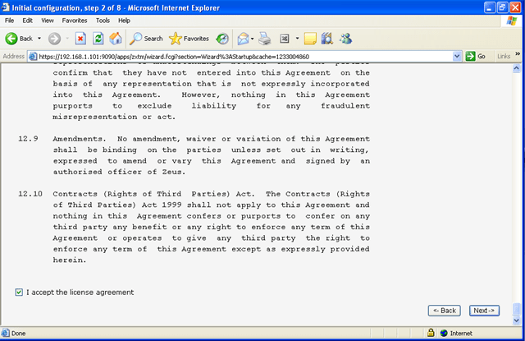Click the History toolbar icon
525x341 pixels.
[x=222, y=38]
